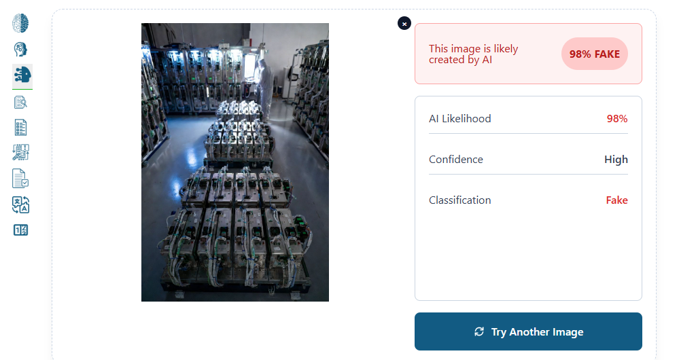Click the Try Another Image button
The image size is (696, 360).
(x=528, y=331)
